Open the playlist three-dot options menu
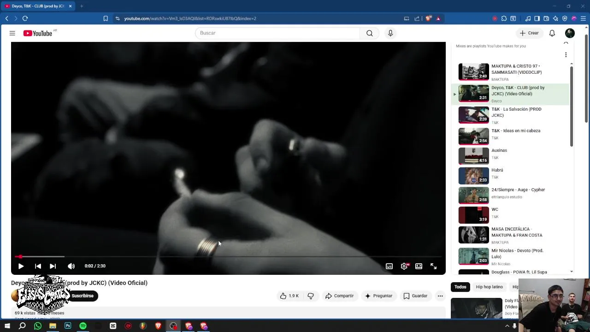Screen dimensions: 590x332 [x=566, y=55]
